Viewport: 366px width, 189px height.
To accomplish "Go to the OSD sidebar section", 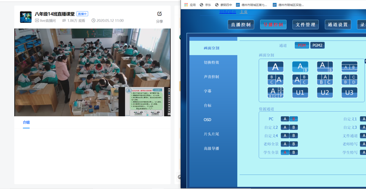I will pos(207,120).
